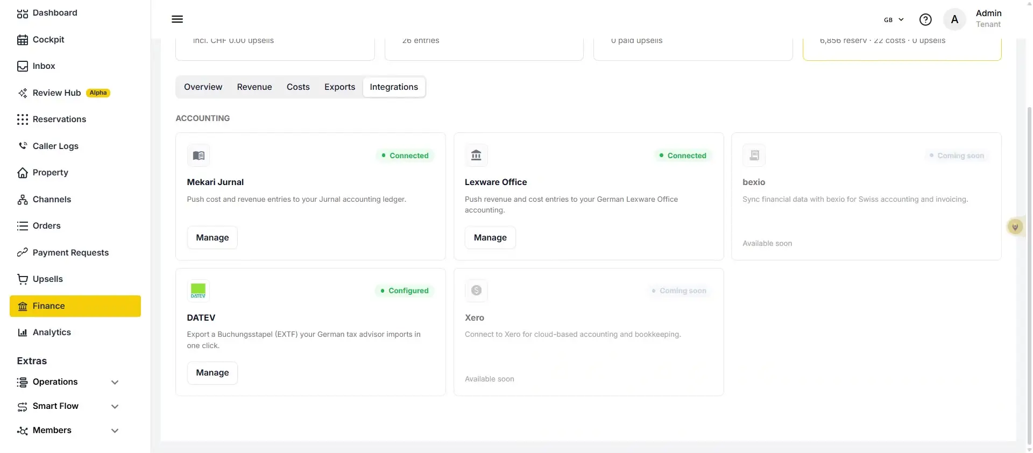Image resolution: width=1033 pixels, height=453 pixels.
Task: Open the help question mark icon
Action: pyautogui.click(x=925, y=19)
